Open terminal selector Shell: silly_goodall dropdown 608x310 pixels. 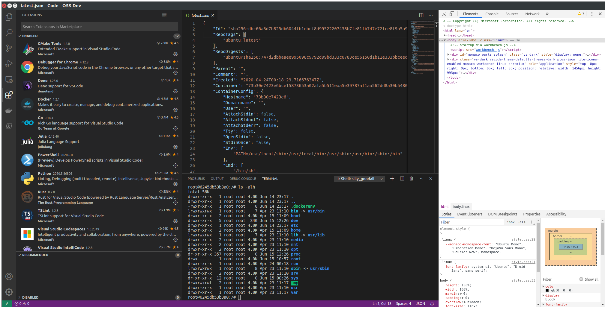coord(360,179)
